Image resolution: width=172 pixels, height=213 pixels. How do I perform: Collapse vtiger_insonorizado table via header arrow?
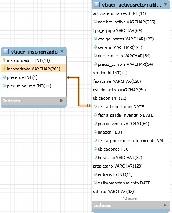coord(62,51)
